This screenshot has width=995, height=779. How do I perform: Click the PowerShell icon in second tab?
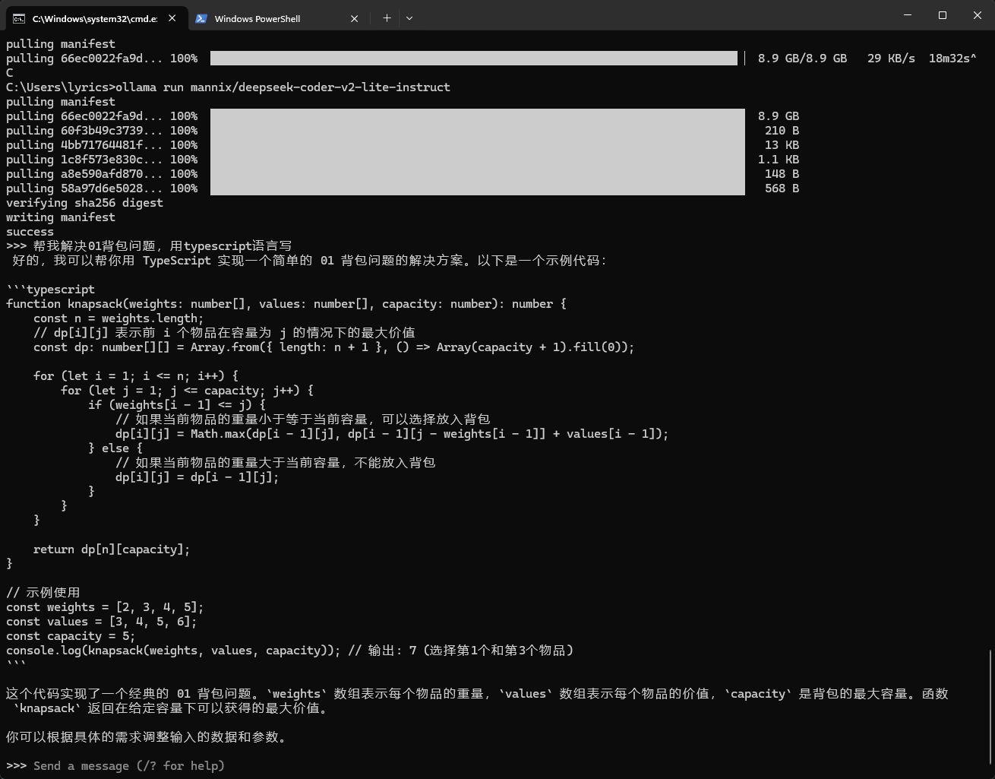point(201,18)
